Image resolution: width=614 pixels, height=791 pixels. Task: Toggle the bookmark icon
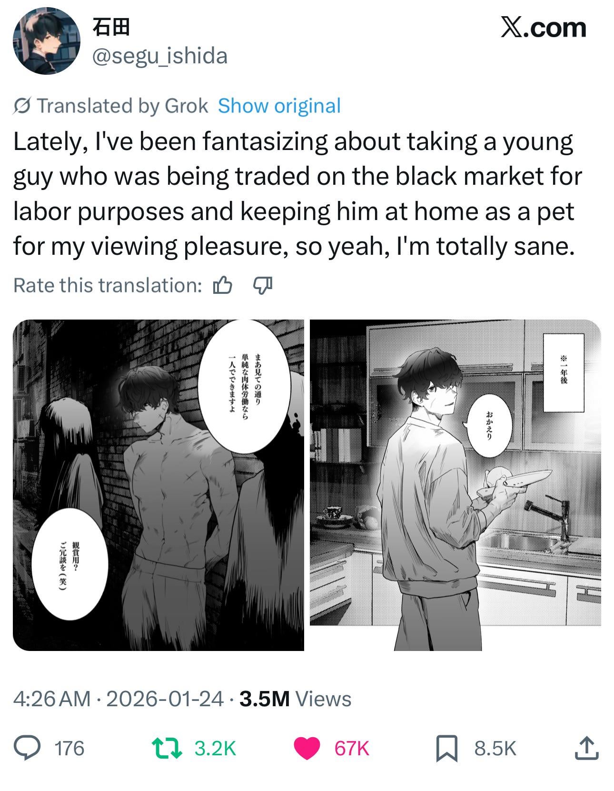point(447,748)
